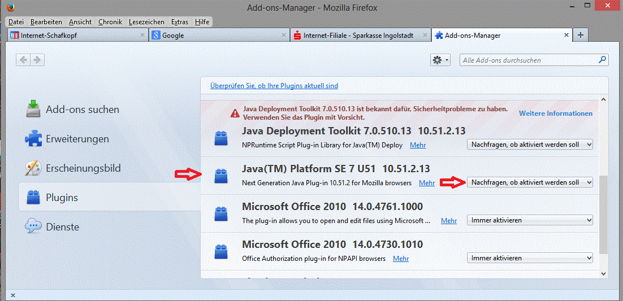Open a new tab with plus button
The image size is (623, 301).
(x=581, y=35)
